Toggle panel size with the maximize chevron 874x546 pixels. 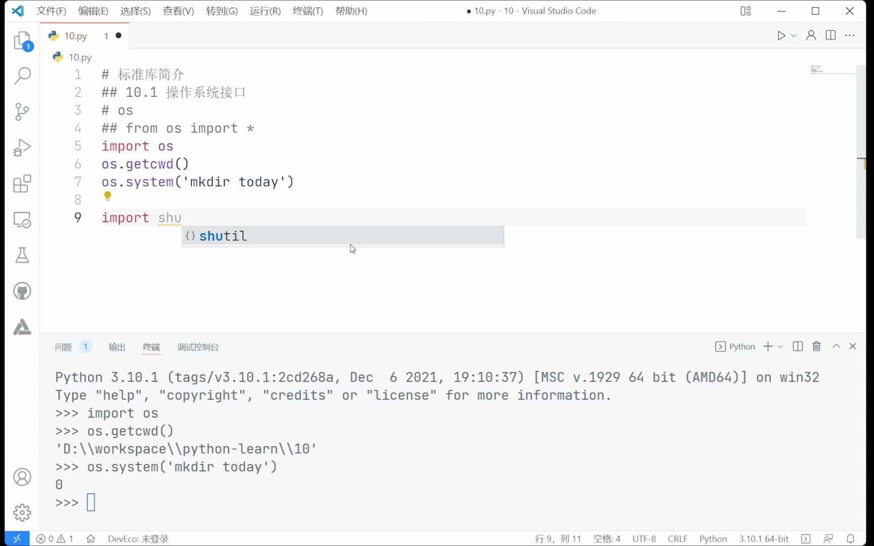coord(836,346)
